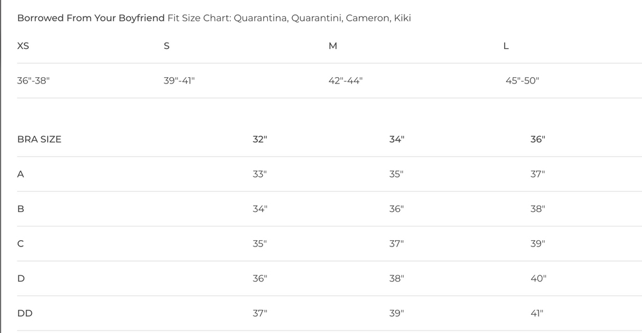This screenshot has height=333, width=642.
Task: Click the 36"-38" measurement under XS
Action: pyautogui.click(x=33, y=81)
